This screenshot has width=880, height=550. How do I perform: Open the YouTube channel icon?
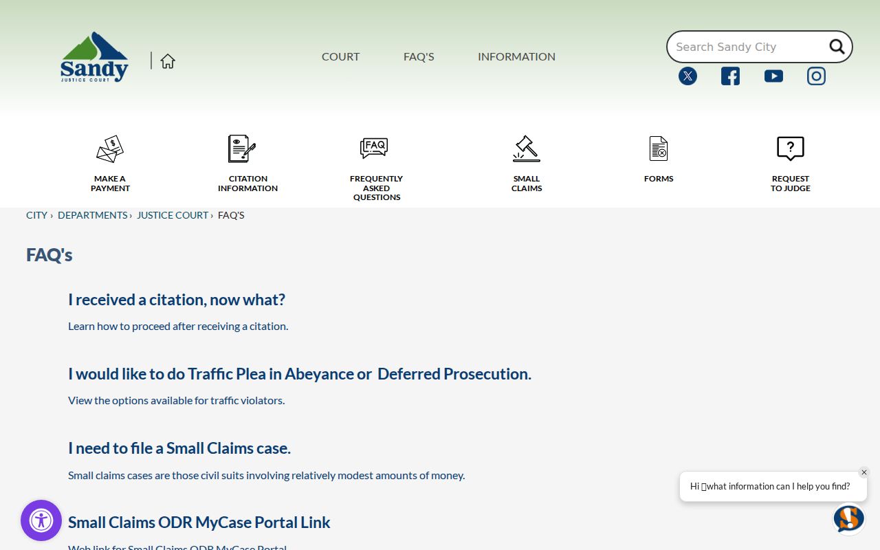click(773, 76)
